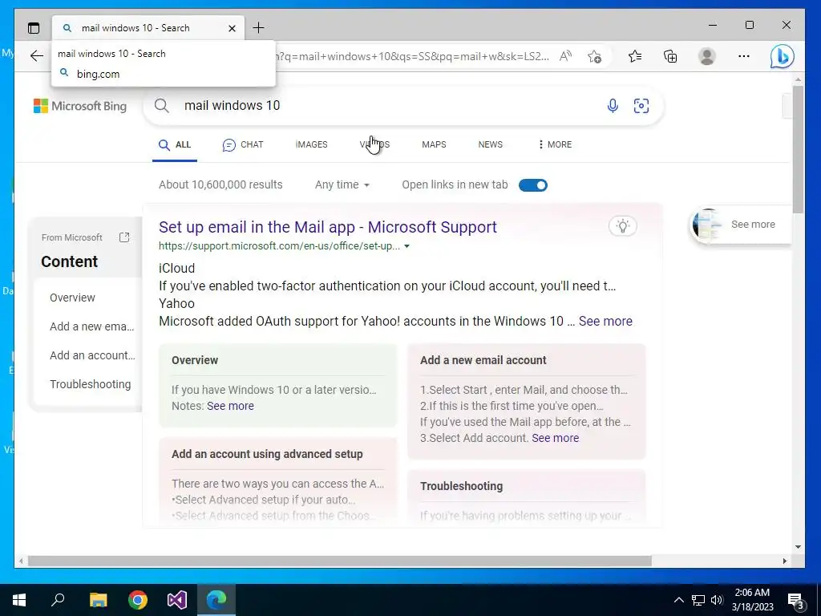Switch to the IMAGES tab
The height and width of the screenshot is (616, 821).
312,144
